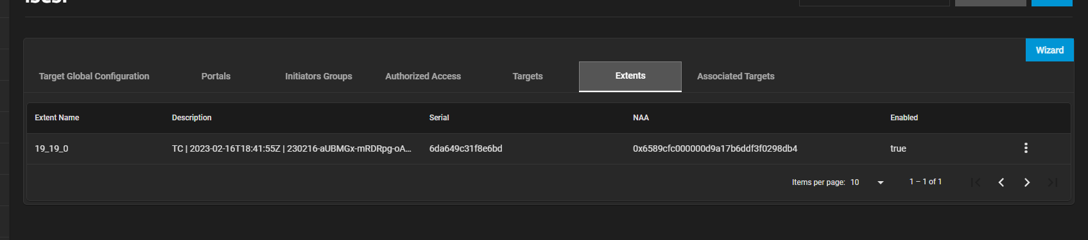The height and width of the screenshot is (240, 1088).
Task: Sort by the Extent Name column
Action: [x=57, y=118]
